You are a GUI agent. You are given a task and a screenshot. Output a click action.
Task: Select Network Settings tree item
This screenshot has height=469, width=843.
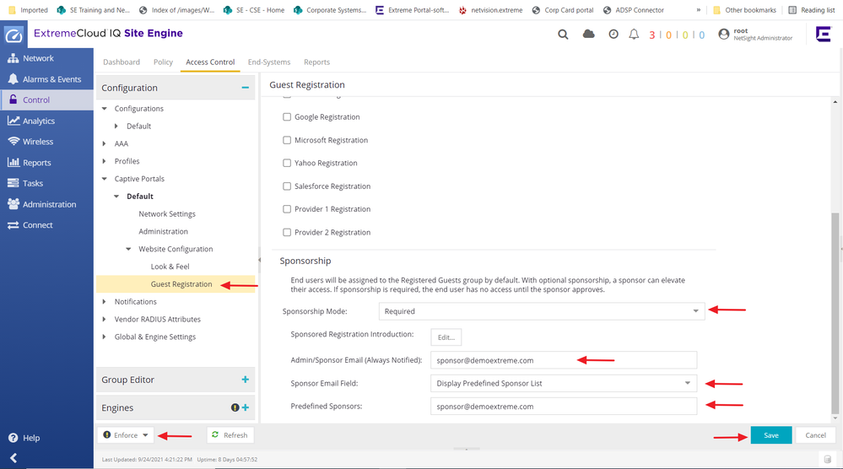[167, 213]
